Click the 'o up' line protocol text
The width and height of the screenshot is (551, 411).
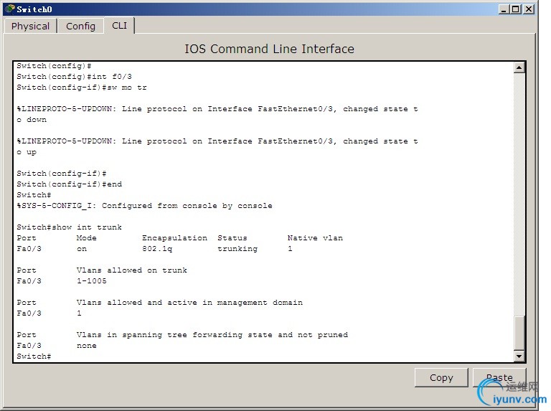point(27,152)
